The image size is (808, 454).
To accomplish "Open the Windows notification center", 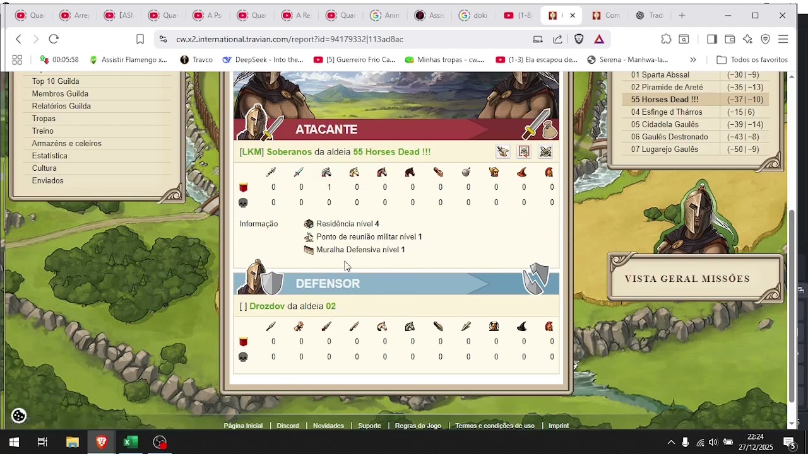I will 789,442.
